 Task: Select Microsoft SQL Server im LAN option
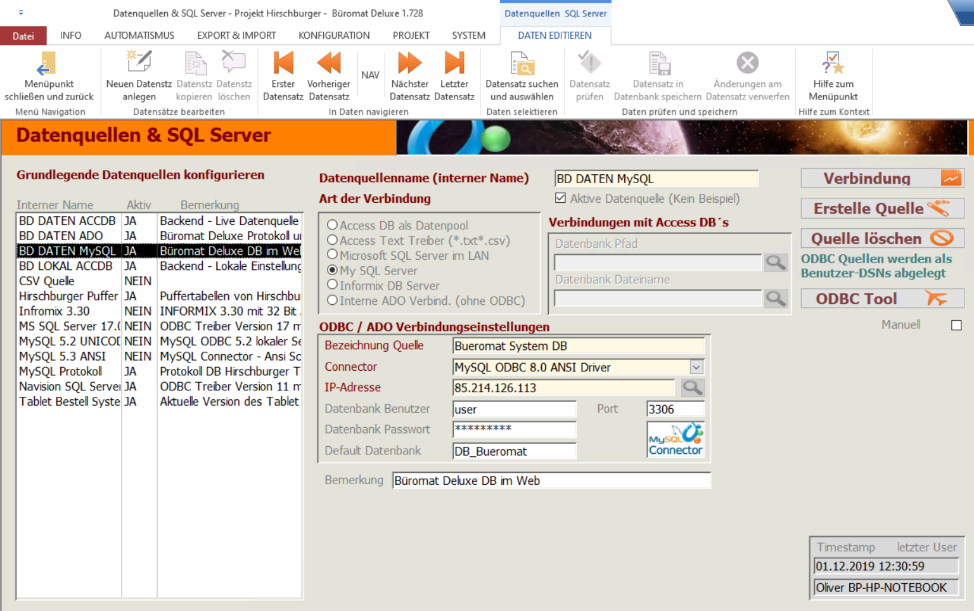tap(332, 255)
